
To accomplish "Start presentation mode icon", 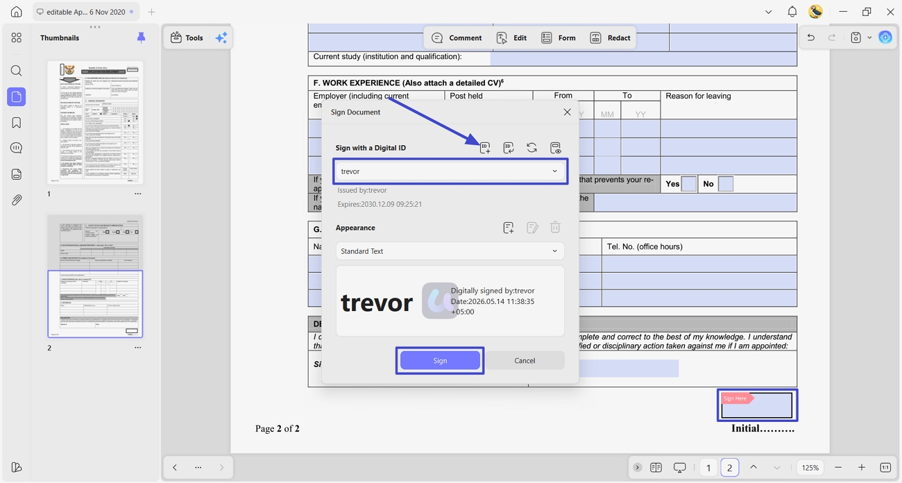I will coord(680,468).
